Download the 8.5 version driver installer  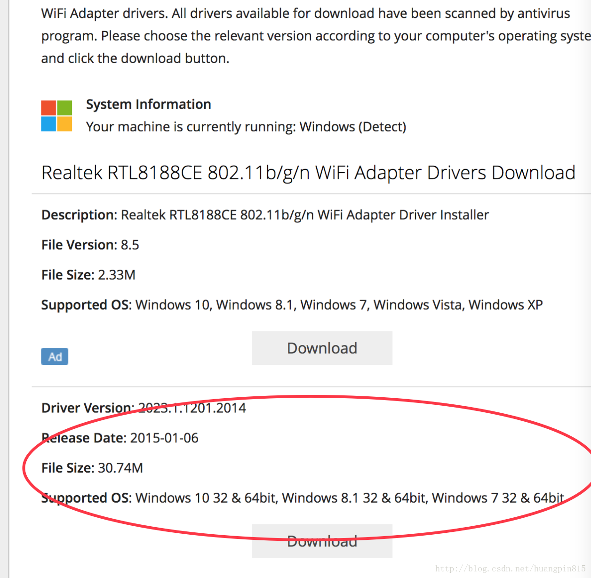(322, 348)
